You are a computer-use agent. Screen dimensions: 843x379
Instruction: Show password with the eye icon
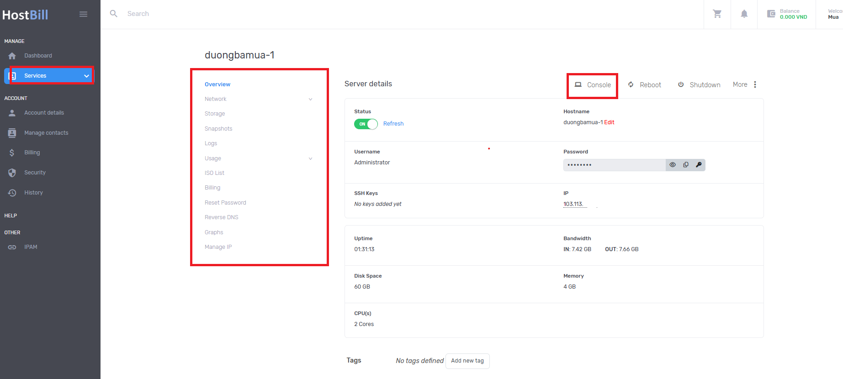tap(672, 165)
